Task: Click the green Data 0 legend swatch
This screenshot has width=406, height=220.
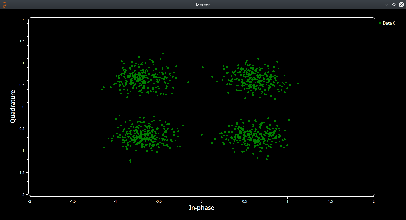Action: [x=380, y=23]
